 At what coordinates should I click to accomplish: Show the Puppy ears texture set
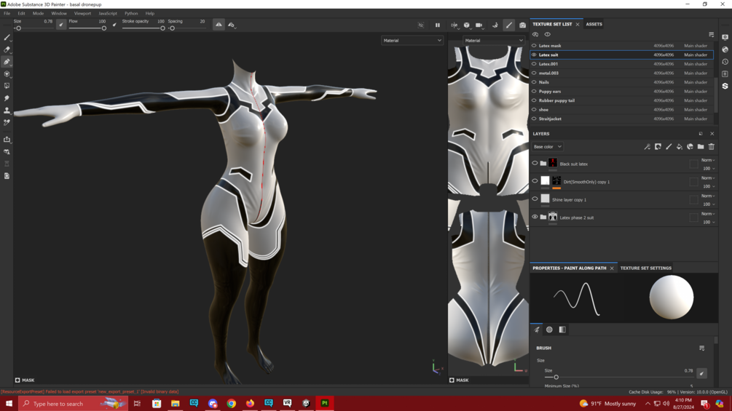(x=534, y=92)
